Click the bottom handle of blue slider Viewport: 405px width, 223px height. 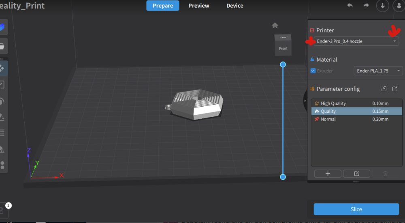[x=283, y=177]
